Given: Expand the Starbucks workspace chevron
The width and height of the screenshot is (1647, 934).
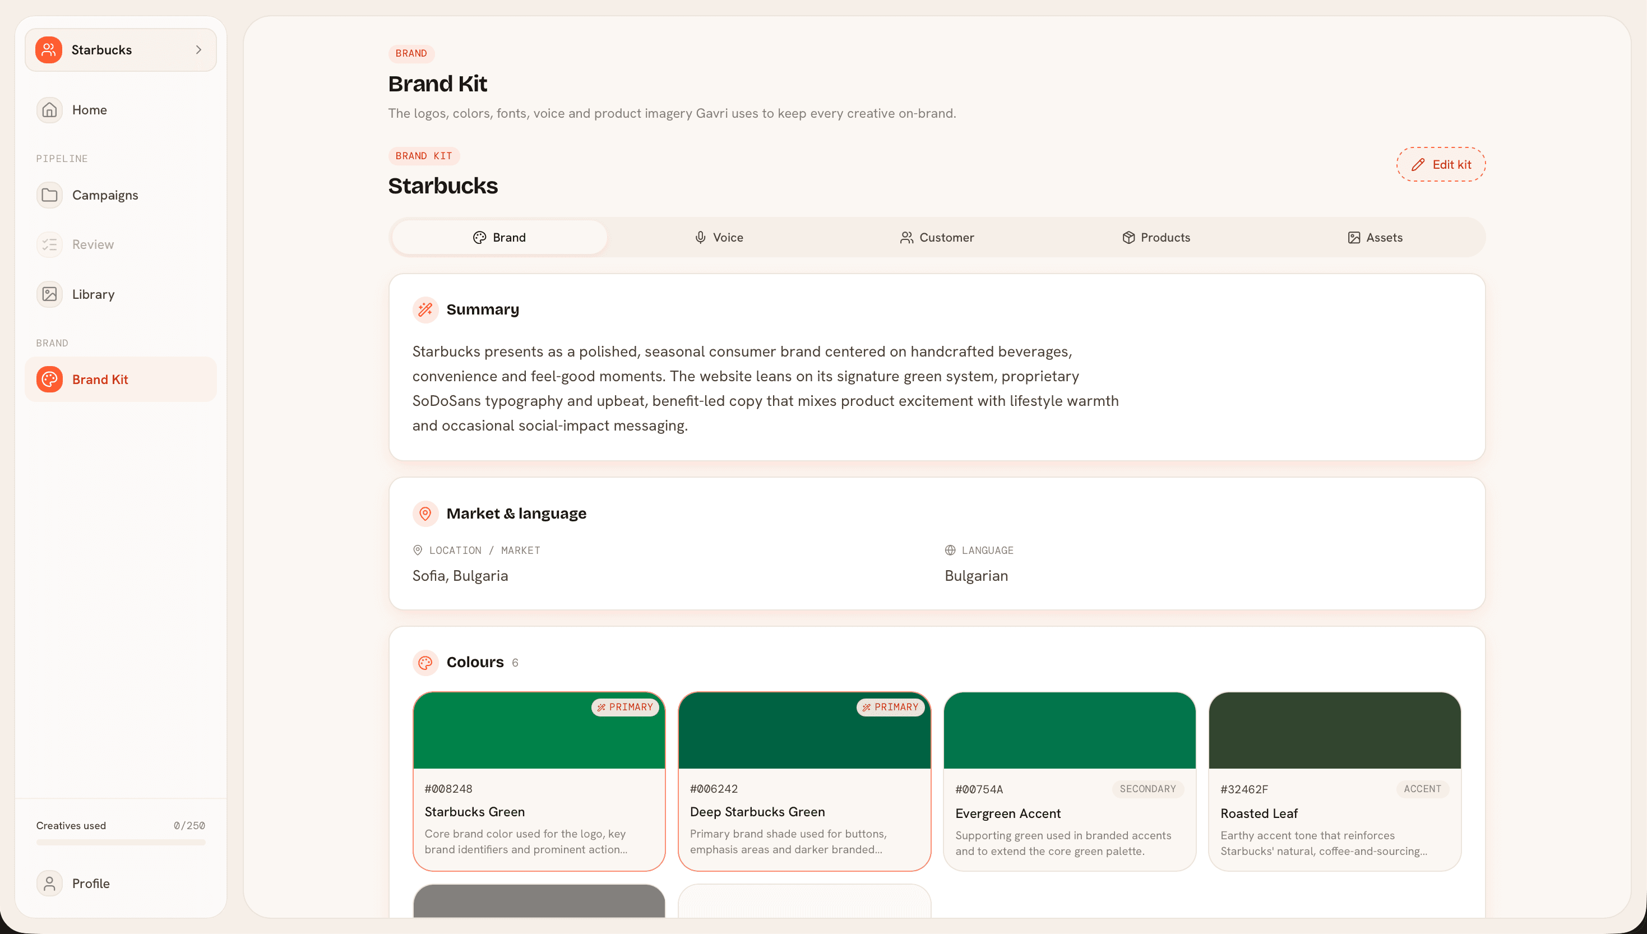Looking at the screenshot, I should pyautogui.click(x=198, y=49).
